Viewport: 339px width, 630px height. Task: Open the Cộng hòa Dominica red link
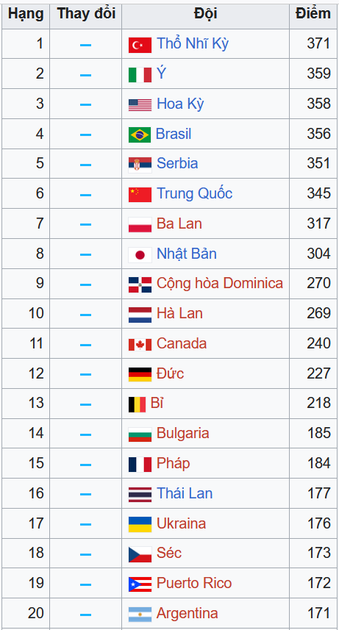(220, 283)
